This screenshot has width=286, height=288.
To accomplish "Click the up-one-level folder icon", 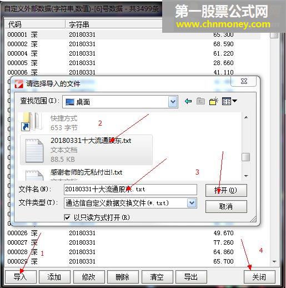I will tap(200, 101).
